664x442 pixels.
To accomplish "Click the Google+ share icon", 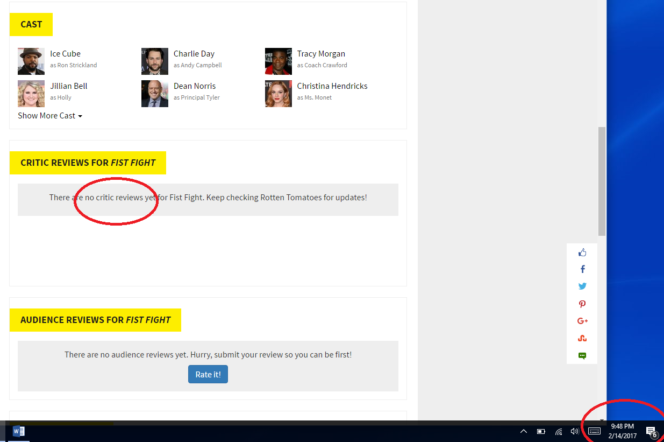I will coord(582,321).
